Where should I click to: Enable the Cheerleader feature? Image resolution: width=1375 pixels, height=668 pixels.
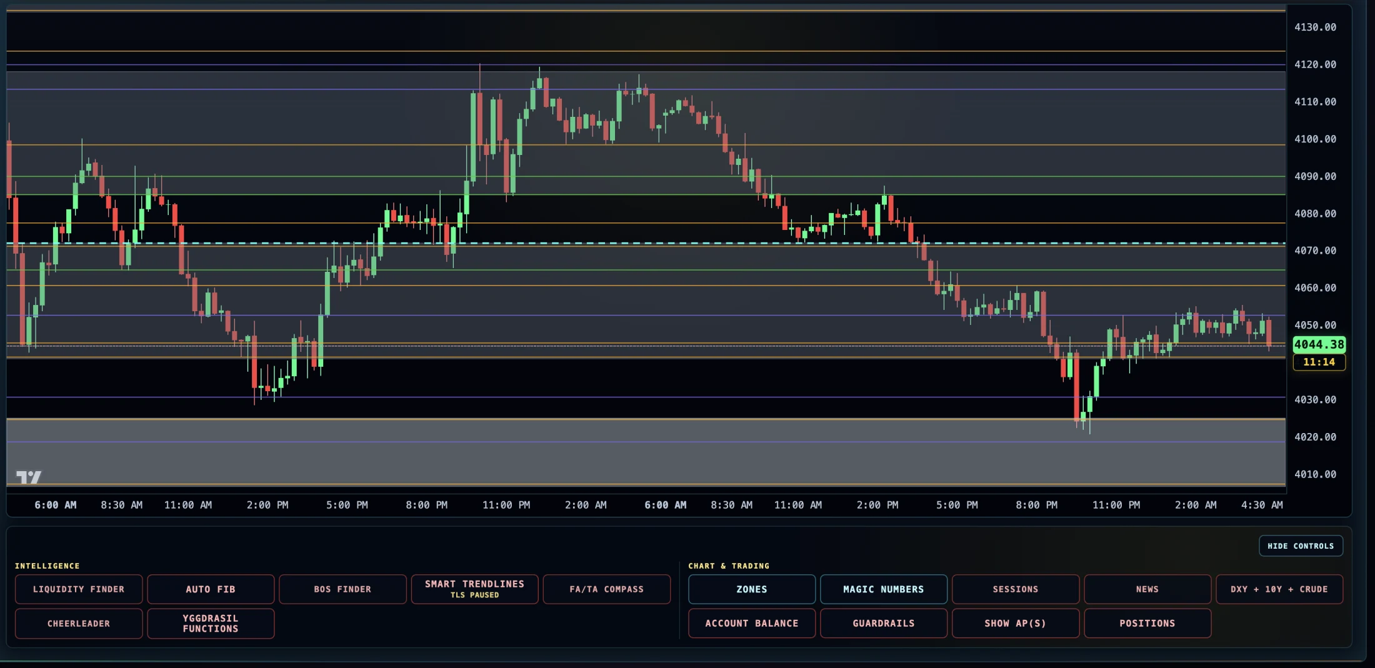[79, 624]
